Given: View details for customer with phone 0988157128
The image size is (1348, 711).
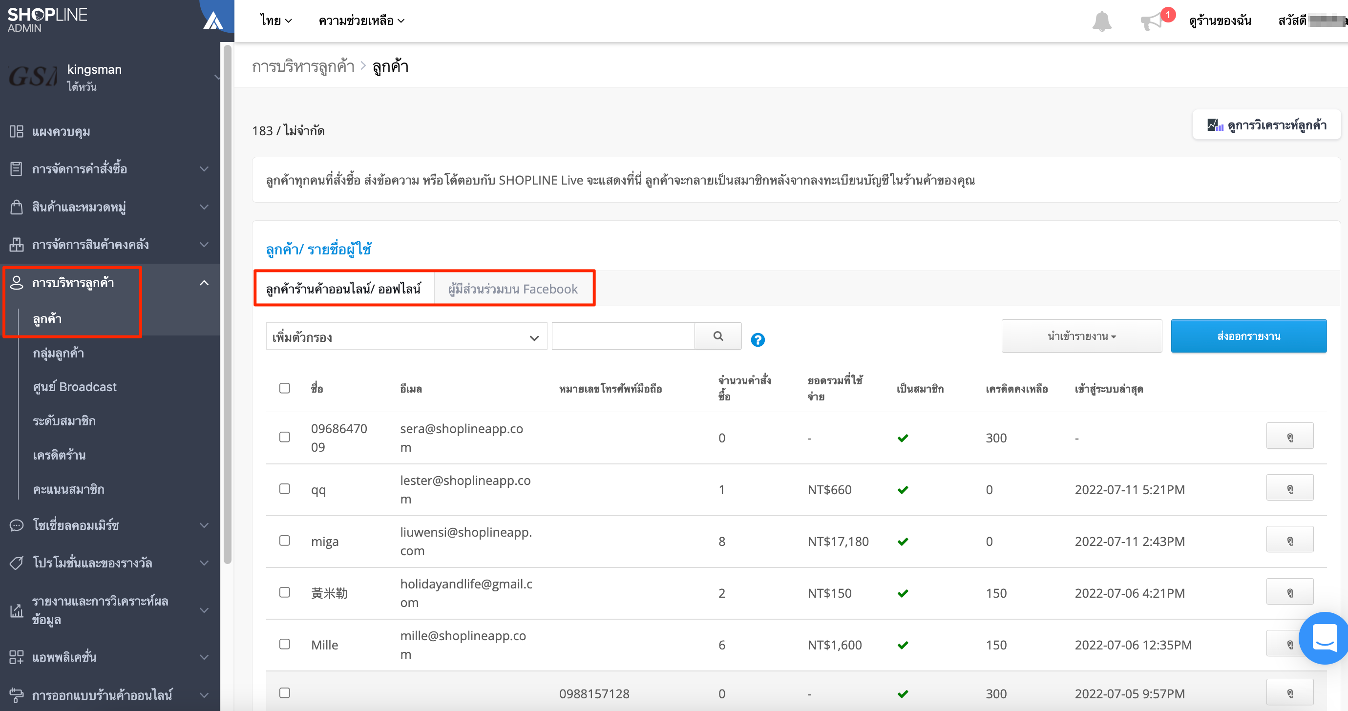Looking at the screenshot, I should tap(1289, 692).
